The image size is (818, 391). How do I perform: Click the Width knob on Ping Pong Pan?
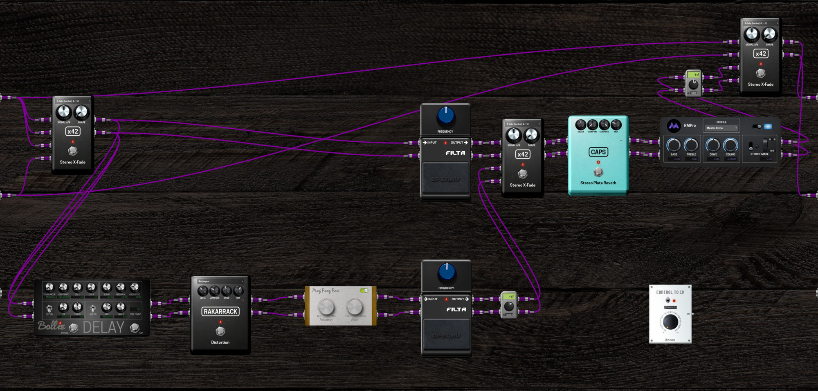tap(354, 306)
